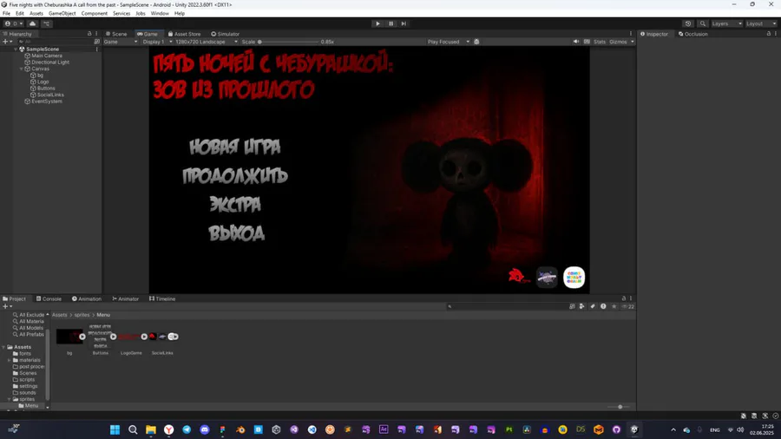Advance one frame with the Step button
Screen dimensions: 781x439
(x=404, y=23)
